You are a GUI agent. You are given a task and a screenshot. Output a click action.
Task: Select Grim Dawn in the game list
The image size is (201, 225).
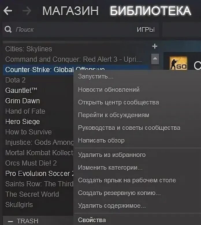tap(23, 101)
